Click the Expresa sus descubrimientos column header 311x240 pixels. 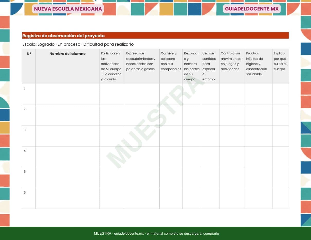(x=142, y=66)
